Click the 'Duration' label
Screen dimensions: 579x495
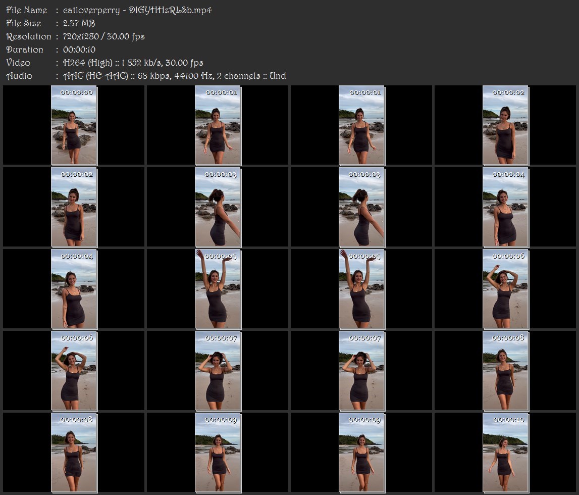pos(24,49)
